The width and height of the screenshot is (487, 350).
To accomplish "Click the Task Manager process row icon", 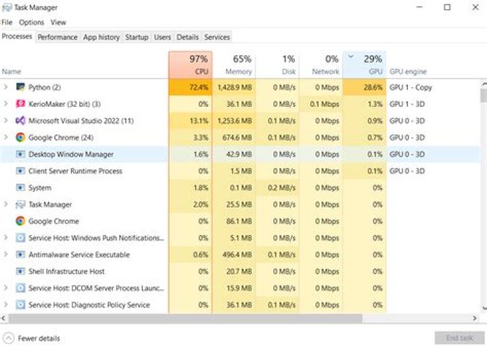I will click(x=20, y=204).
